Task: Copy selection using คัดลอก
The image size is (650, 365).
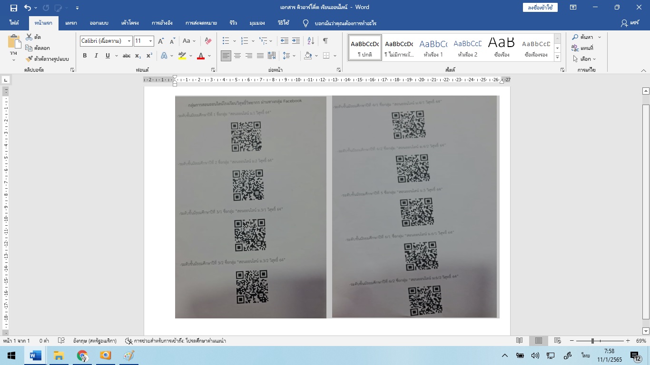Action: [x=38, y=48]
